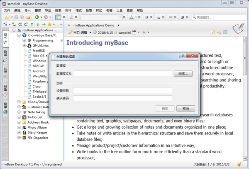This screenshot has width=249, height=169.
Task: Expand the To-Do List tree node
Action: [x=19, y=117]
